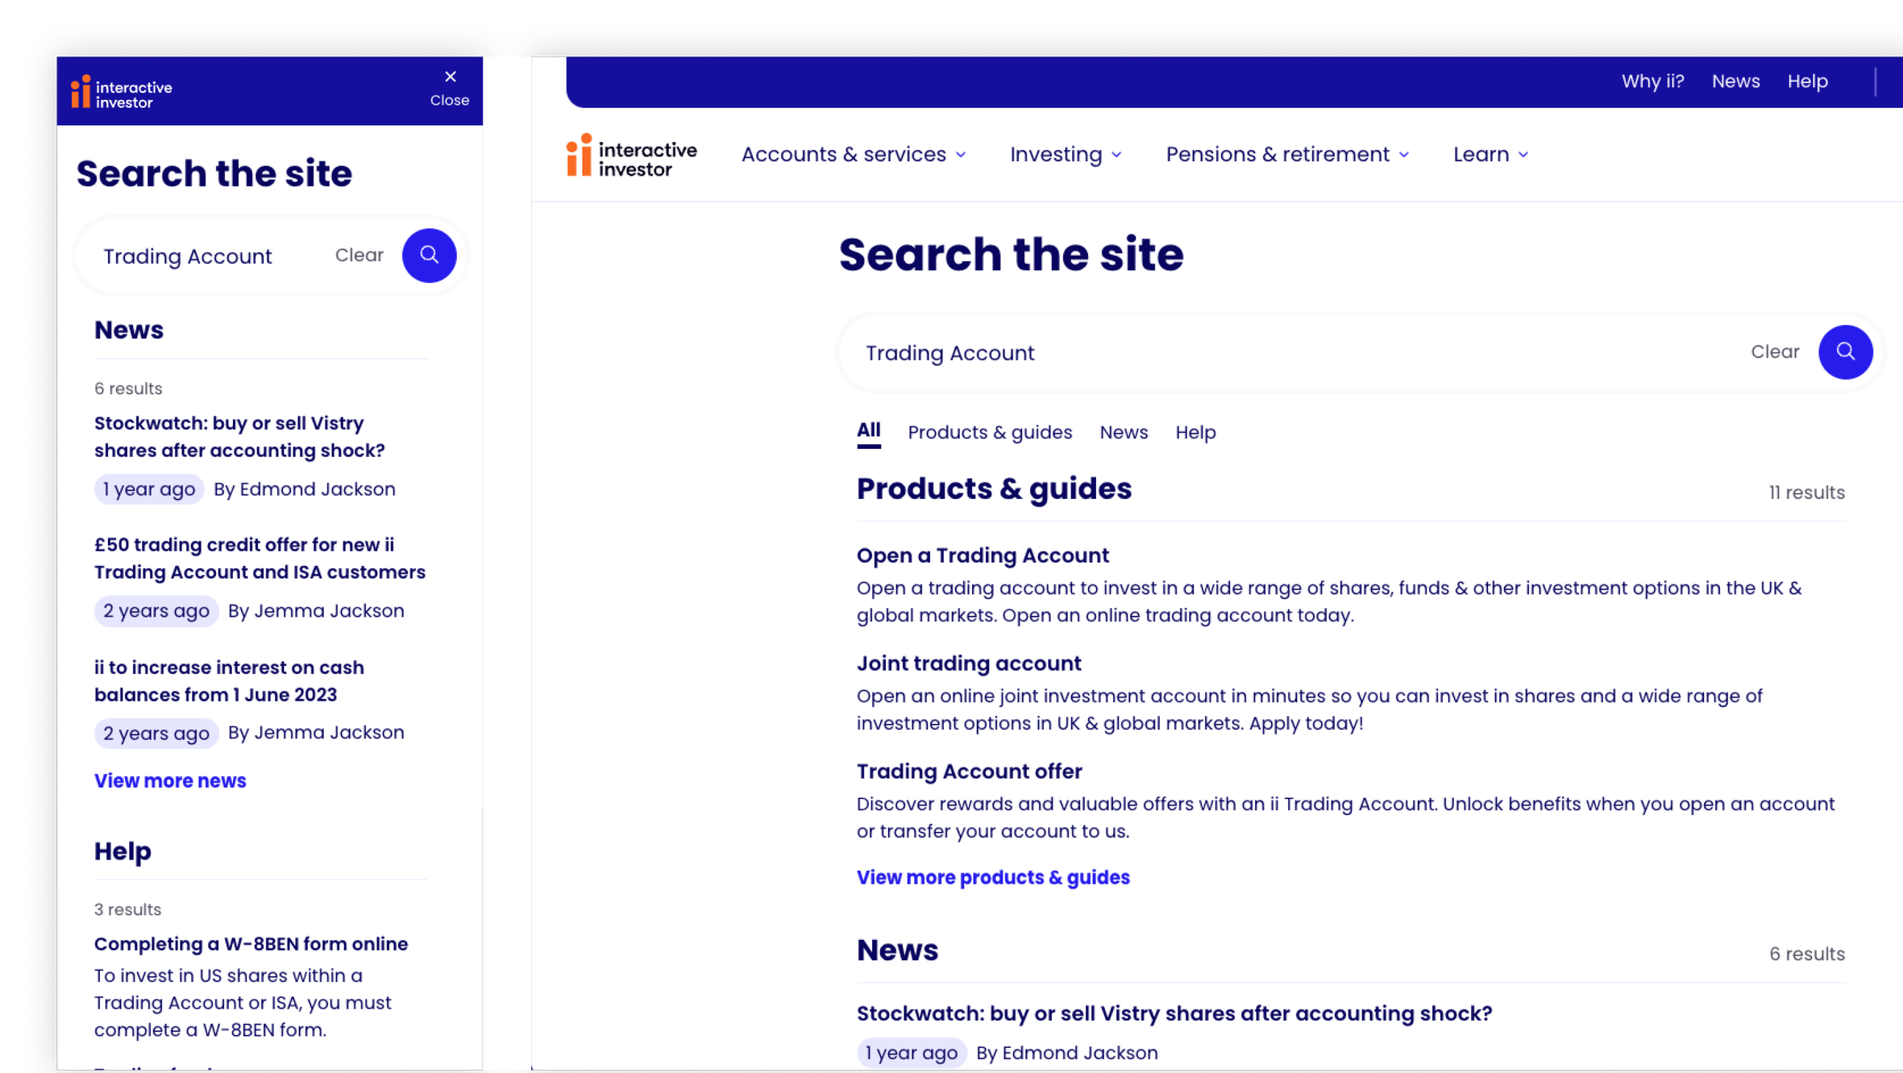Open the Joint trading account result
Image resolution: width=1903 pixels, height=1073 pixels.
click(x=969, y=663)
